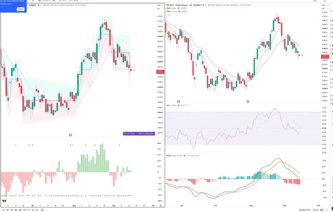333x212 pixels.
Task: Click the refresh icon beside EMA 21 close
Action: pos(179,11)
